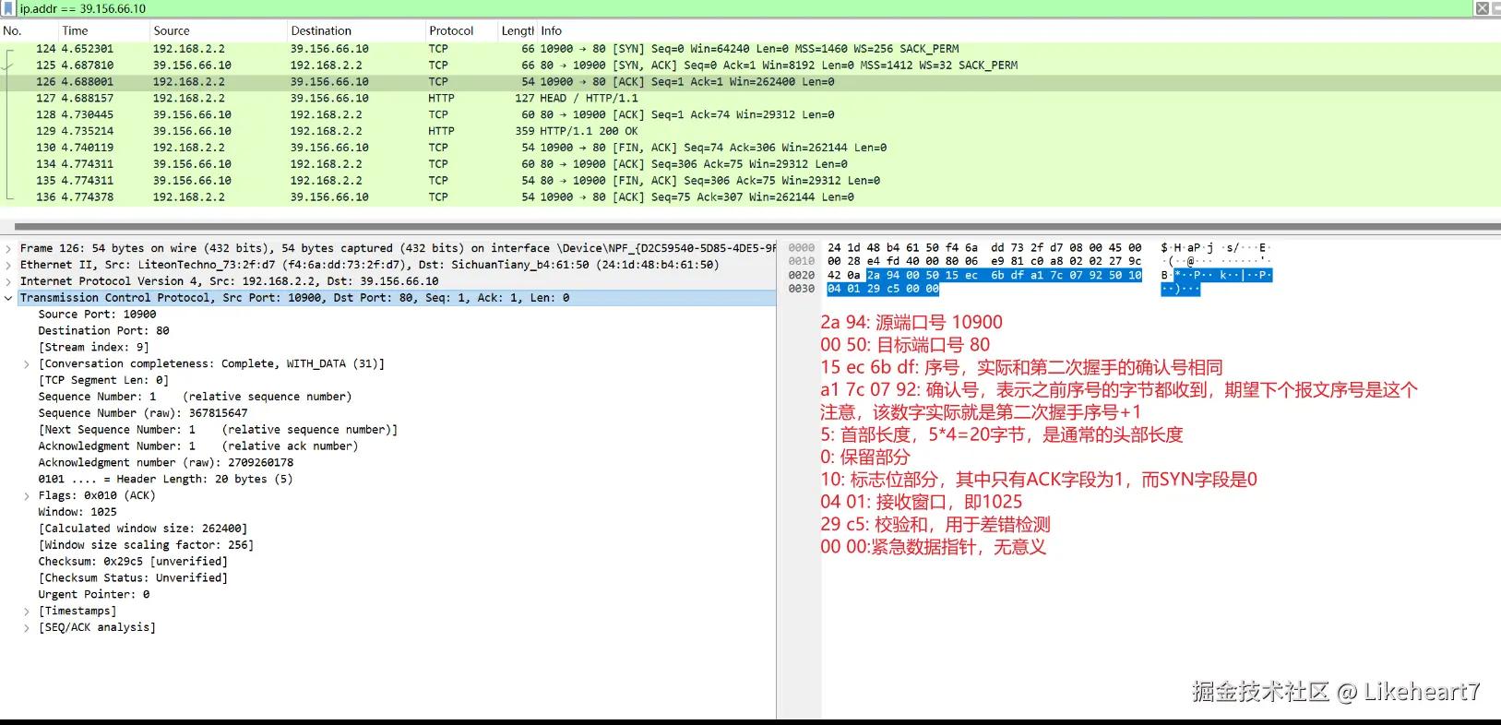1501x725 pixels.
Task: Select the [Calculated window size: 262400] line
Action: click(x=143, y=529)
